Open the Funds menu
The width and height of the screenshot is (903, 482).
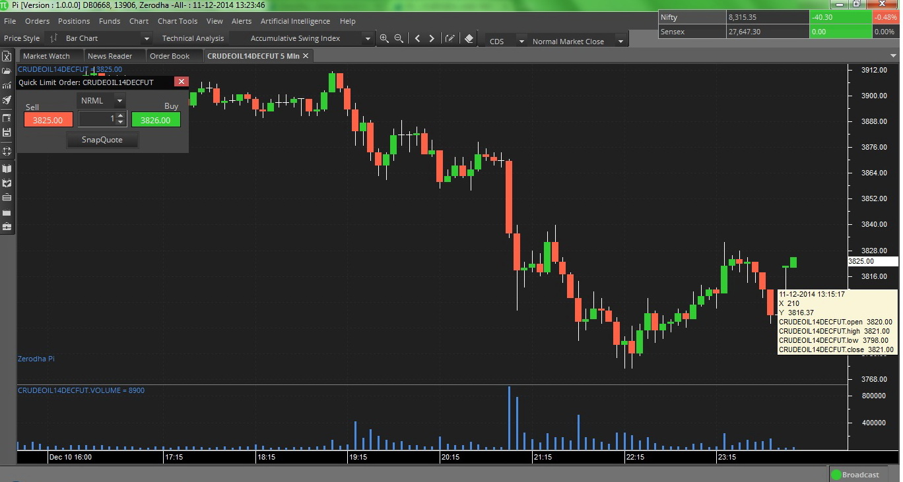pyautogui.click(x=110, y=21)
